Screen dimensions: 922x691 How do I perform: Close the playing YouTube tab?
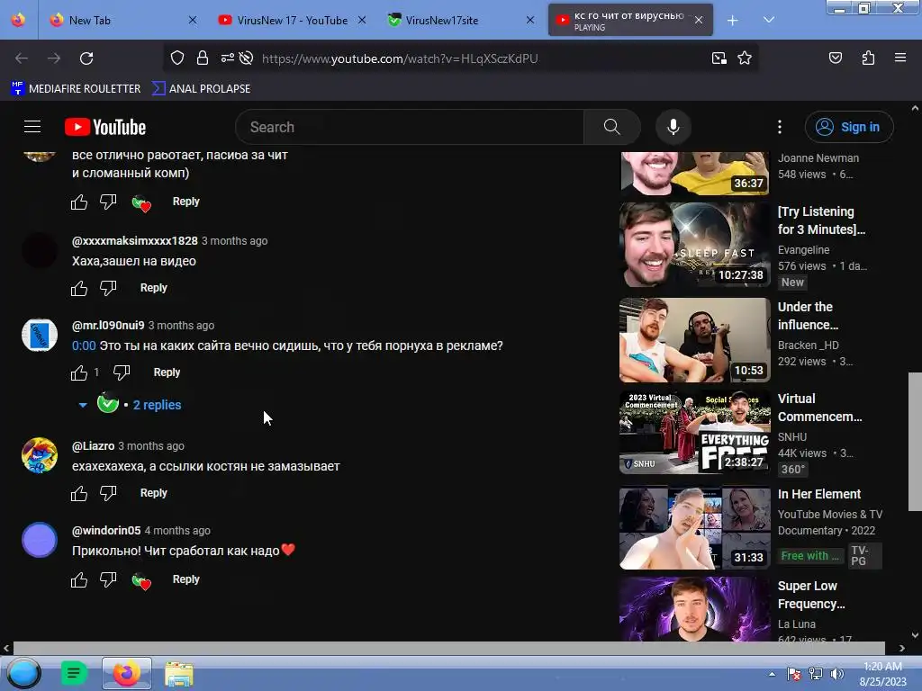699,20
